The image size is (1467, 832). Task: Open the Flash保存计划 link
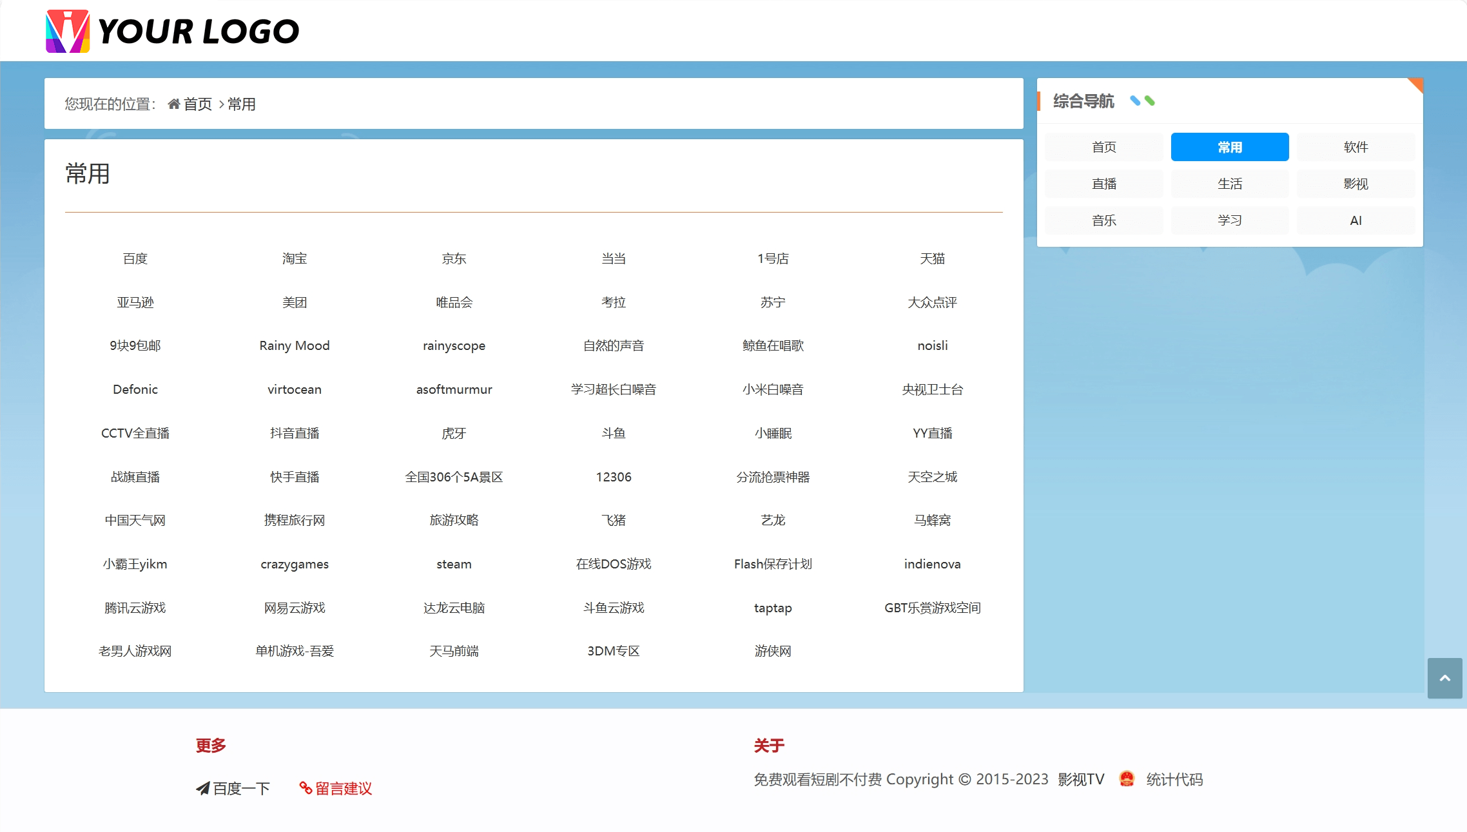[773, 564]
